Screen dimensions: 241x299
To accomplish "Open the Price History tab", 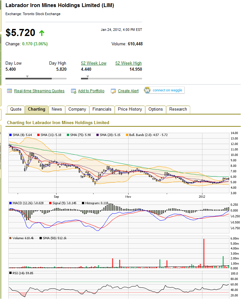I will click(x=130, y=109).
